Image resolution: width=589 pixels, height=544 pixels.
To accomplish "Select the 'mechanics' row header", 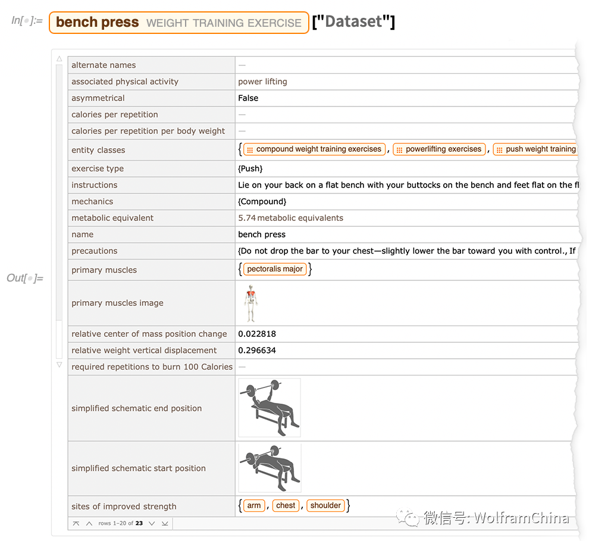I will click(x=151, y=202).
